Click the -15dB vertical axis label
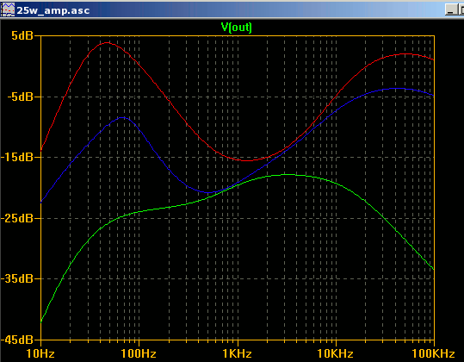464x362 pixels. click(x=17, y=158)
